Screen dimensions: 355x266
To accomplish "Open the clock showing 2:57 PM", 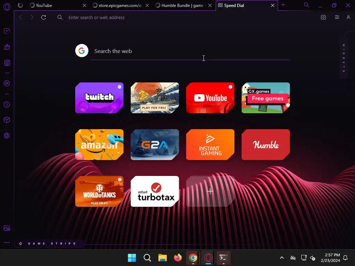I will pyautogui.click(x=330, y=258).
